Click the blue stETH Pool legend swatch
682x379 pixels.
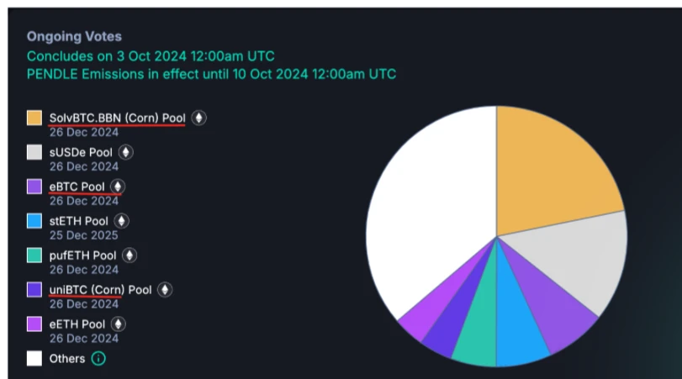34,221
